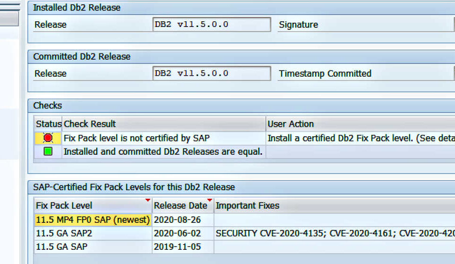Select the Fix Pack Level column header
Viewport: 455px width, 264px height.
93,205
